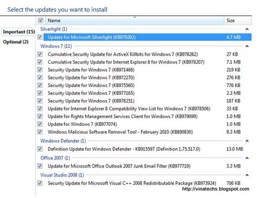Toggle the select-all checkbox beside Name header
This screenshot has height=198, width=257.
(x=41, y=20)
